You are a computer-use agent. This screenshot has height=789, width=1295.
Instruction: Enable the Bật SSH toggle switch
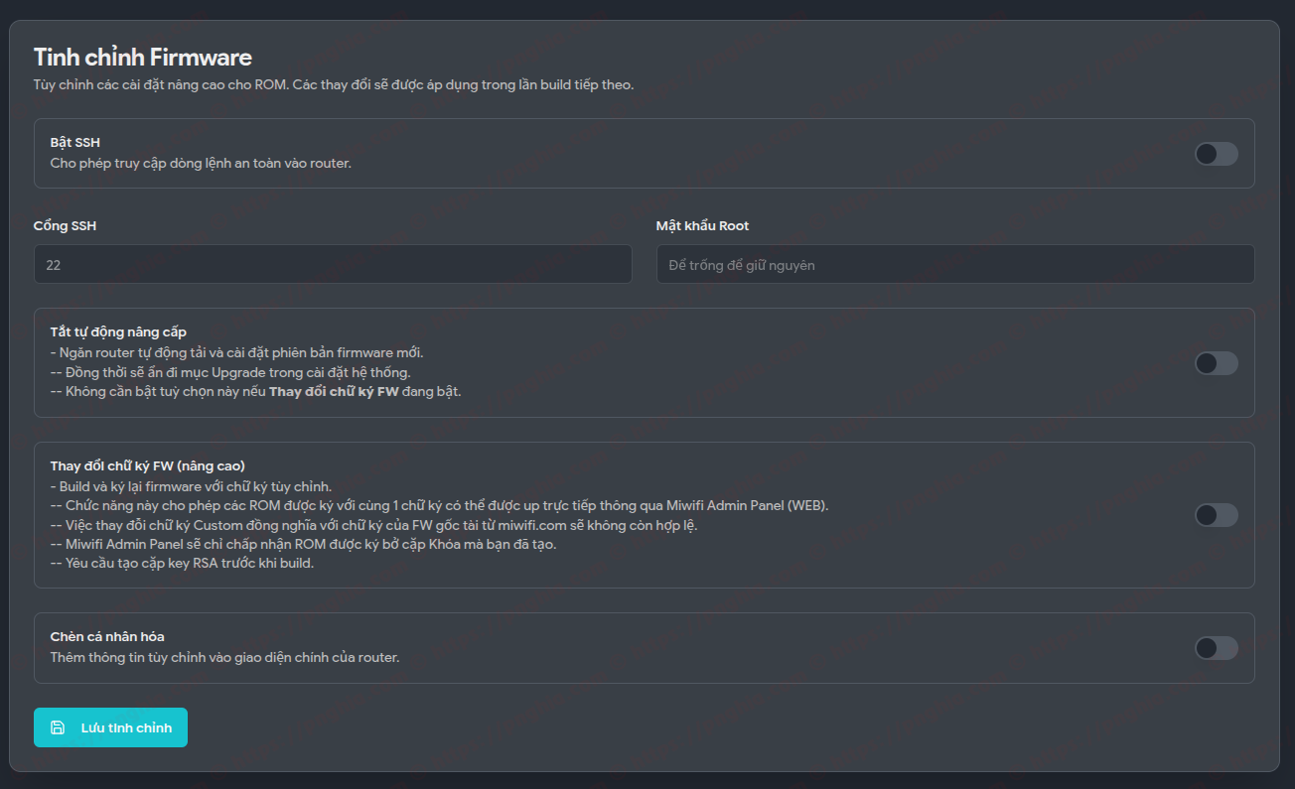(1216, 154)
